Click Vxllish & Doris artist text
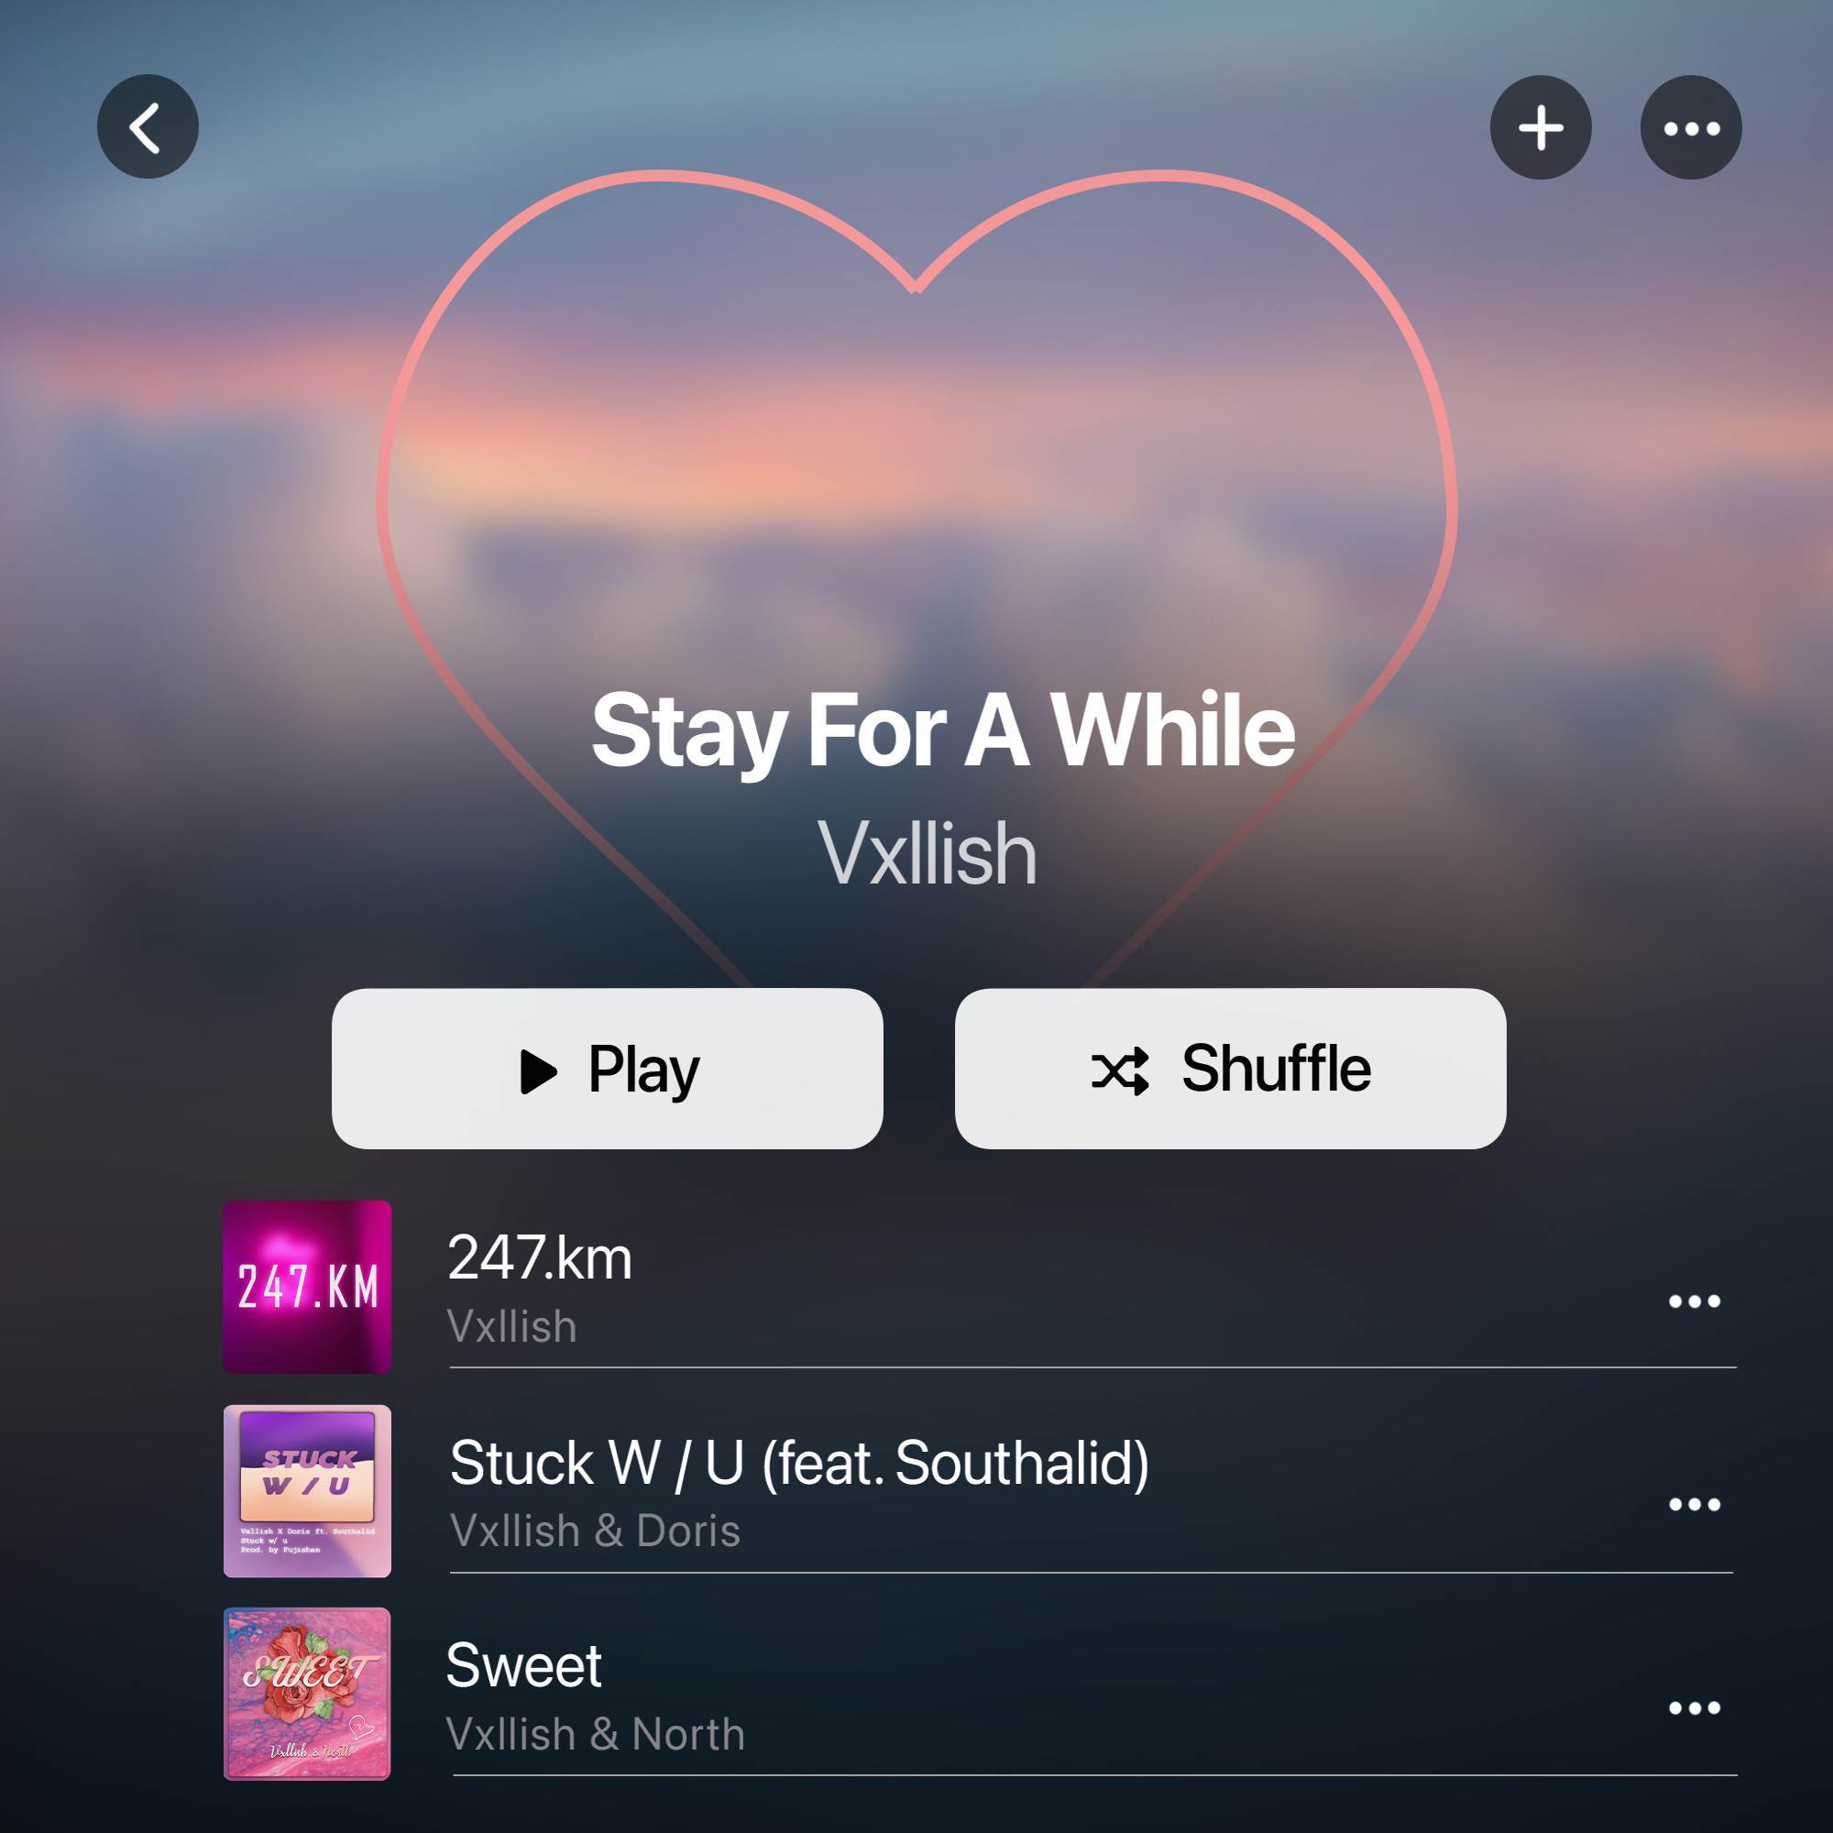The image size is (1833, 1833). point(595,1531)
